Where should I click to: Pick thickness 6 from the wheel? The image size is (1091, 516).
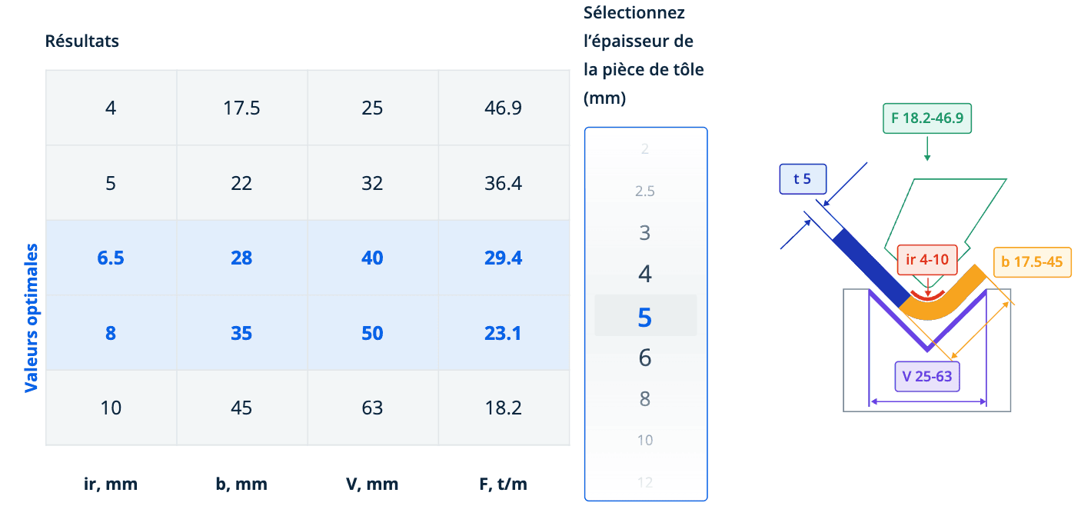[x=644, y=358]
